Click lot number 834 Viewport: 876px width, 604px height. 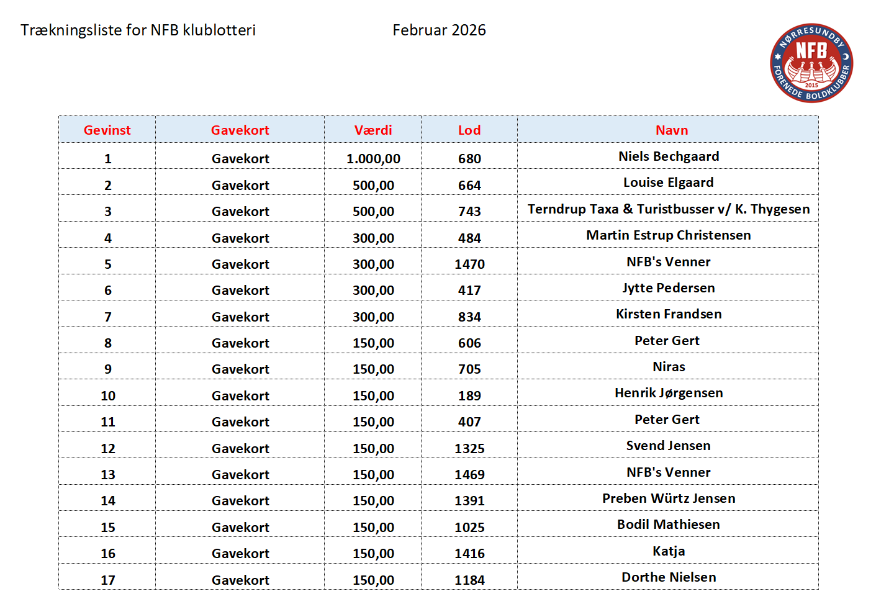(469, 317)
